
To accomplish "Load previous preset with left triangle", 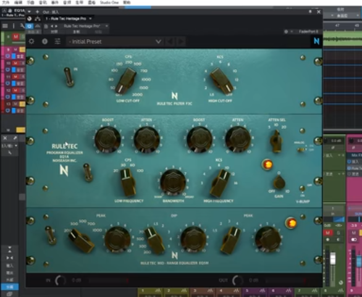I will [x=170, y=42].
